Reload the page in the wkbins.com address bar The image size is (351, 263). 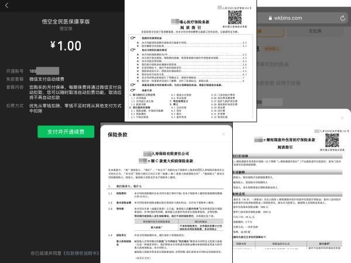click(342, 18)
